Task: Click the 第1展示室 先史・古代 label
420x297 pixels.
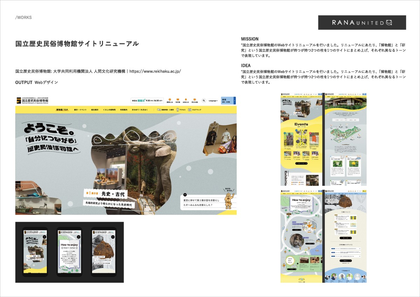Action: click(x=105, y=194)
